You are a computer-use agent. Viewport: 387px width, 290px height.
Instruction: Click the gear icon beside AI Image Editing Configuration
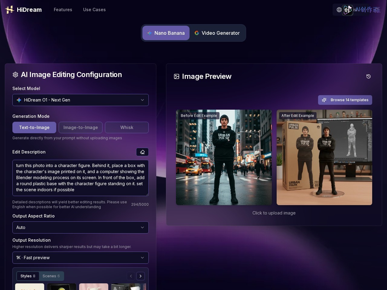[x=15, y=75]
